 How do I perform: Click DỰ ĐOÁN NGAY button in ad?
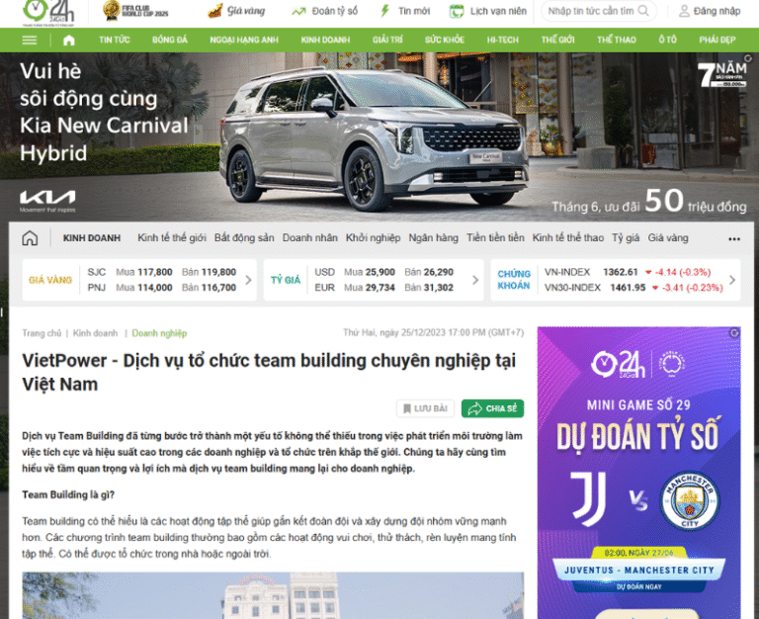click(639, 586)
